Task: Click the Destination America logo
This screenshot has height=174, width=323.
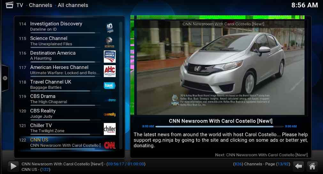Action: click(110, 57)
